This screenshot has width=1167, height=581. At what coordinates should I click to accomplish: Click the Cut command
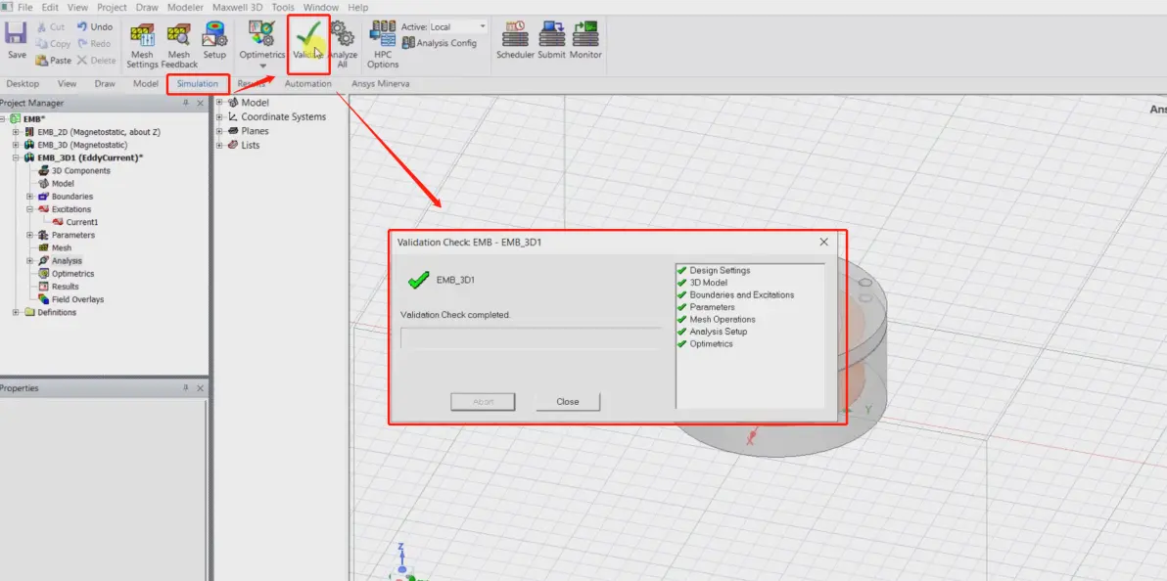click(51, 26)
